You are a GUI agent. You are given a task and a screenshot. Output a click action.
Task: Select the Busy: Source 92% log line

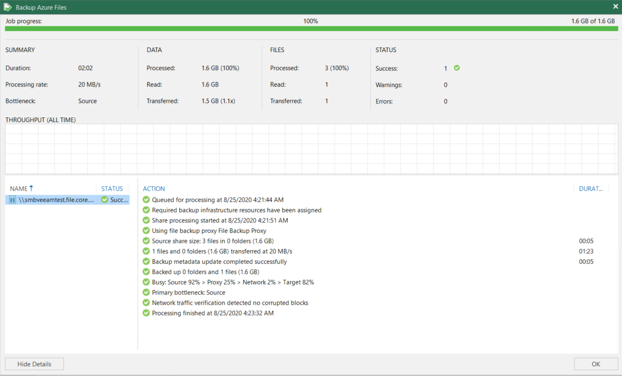[233, 282]
